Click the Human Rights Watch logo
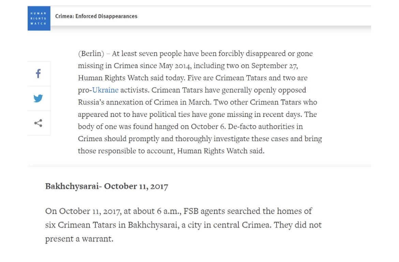This screenshot has height=262, width=399. tap(39, 18)
